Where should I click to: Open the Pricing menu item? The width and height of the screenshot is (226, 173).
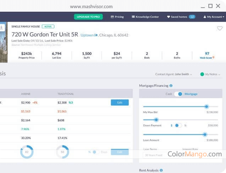coord(117,17)
